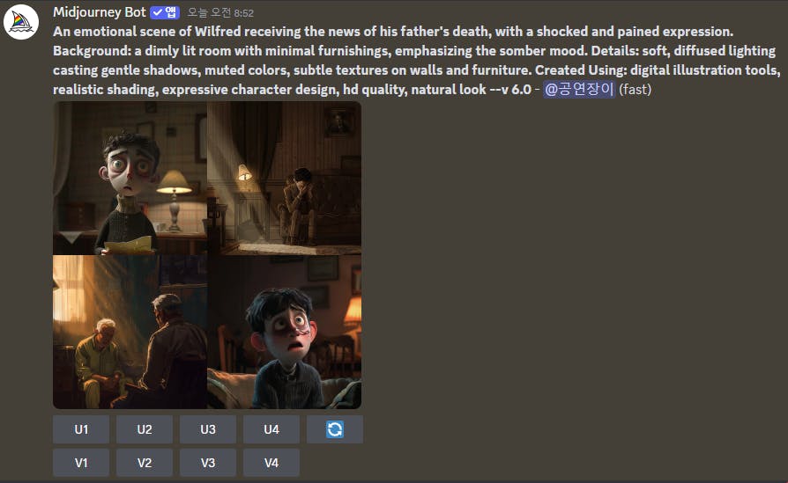Open the top-right image of man covering face
This screenshot has height=483, width=788.
[285, 178]
